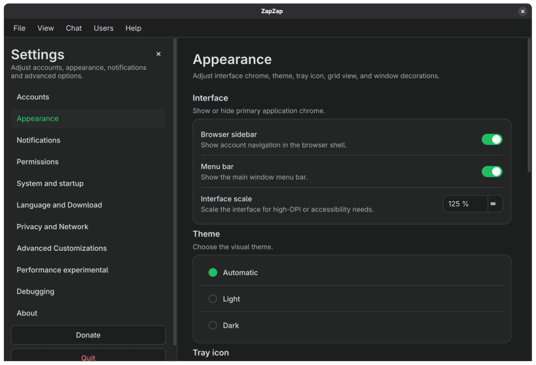Image resolution: width=536 pixels, height=365 pixels.
Task: Open Language and Download settings
Action: coord(88,205)
